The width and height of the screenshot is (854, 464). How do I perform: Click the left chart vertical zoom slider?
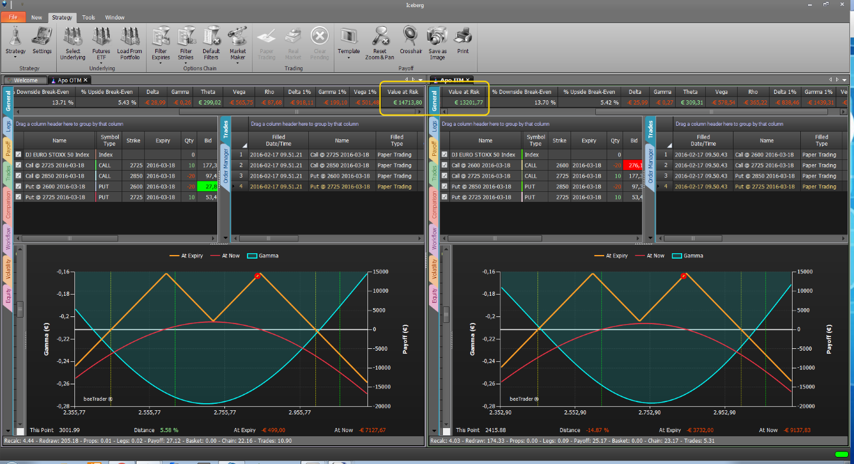tap(19, 309)
